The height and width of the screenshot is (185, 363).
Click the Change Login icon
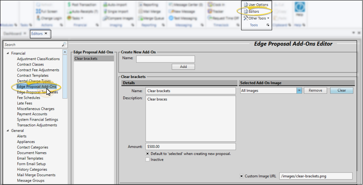tap(38, 18)
